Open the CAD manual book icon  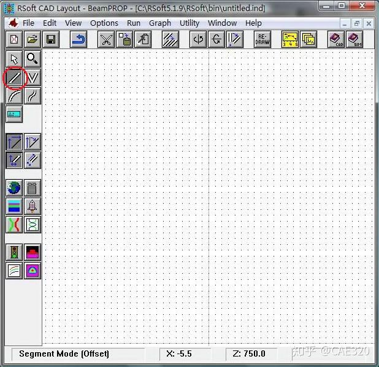click(336, 39)
